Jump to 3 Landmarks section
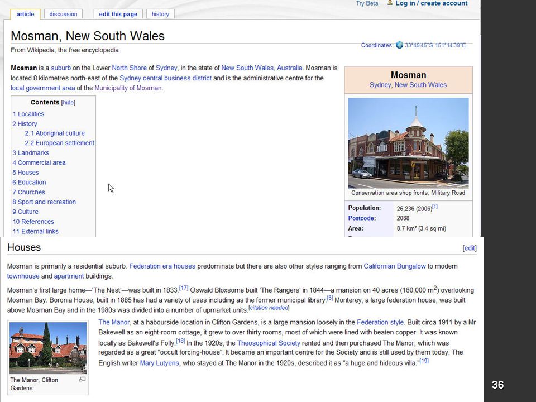The height and width of the screenshot is (402, 536). [31, 153]
